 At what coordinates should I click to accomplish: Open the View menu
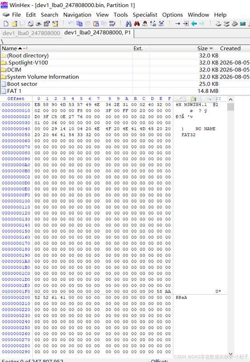103,15
